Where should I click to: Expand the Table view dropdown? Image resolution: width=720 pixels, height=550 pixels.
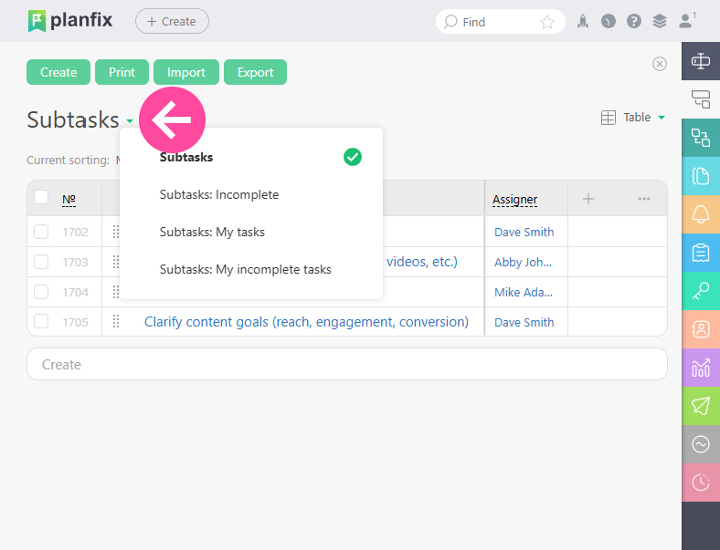pyautogui.click(x=633, y=118)
